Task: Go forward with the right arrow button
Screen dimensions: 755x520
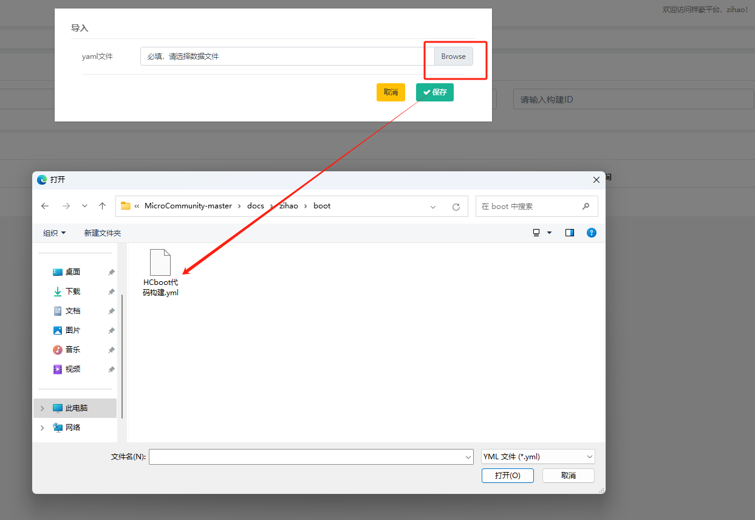Action: pos(66,206)
